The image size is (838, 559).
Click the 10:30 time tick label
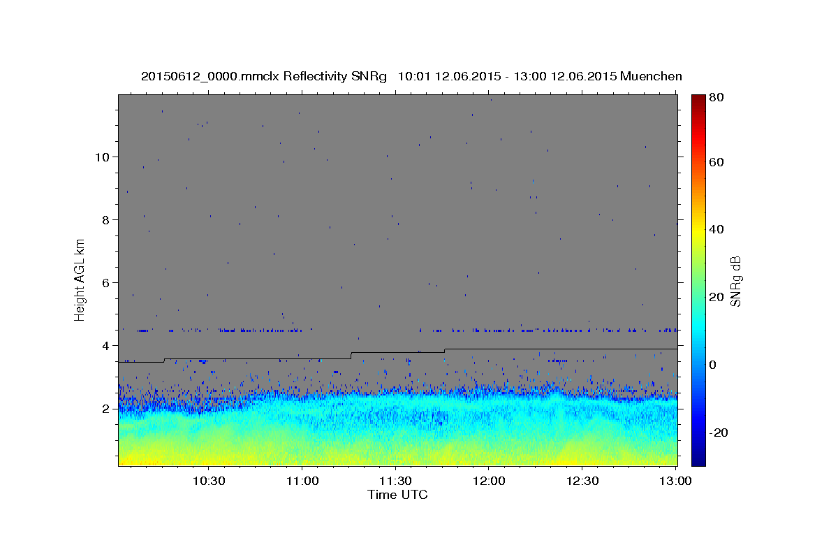209,481
